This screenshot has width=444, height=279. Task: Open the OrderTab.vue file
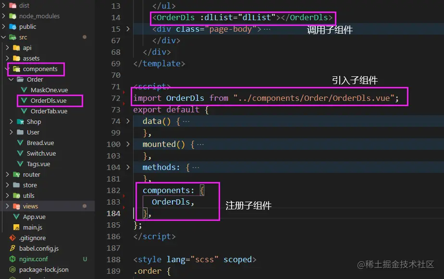[x=49, y=111]
